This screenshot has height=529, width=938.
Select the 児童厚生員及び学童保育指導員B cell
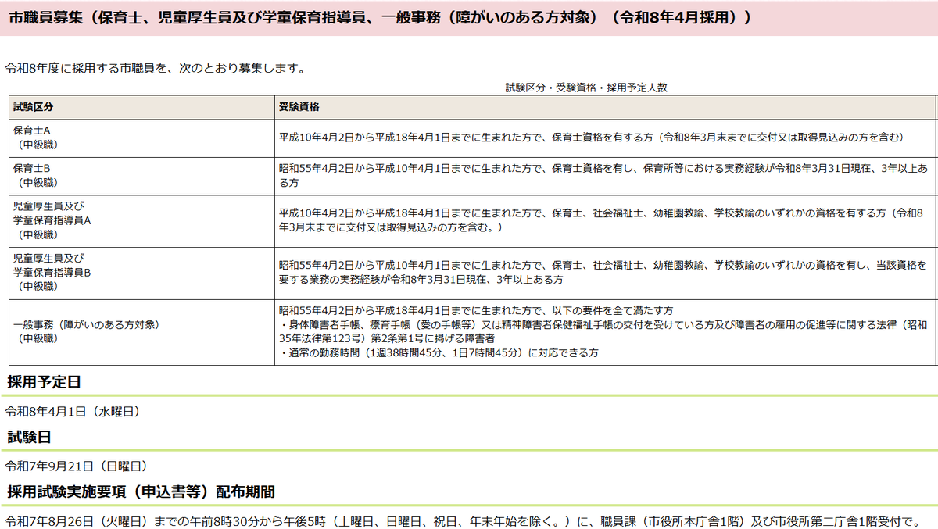tap(141, 273)
